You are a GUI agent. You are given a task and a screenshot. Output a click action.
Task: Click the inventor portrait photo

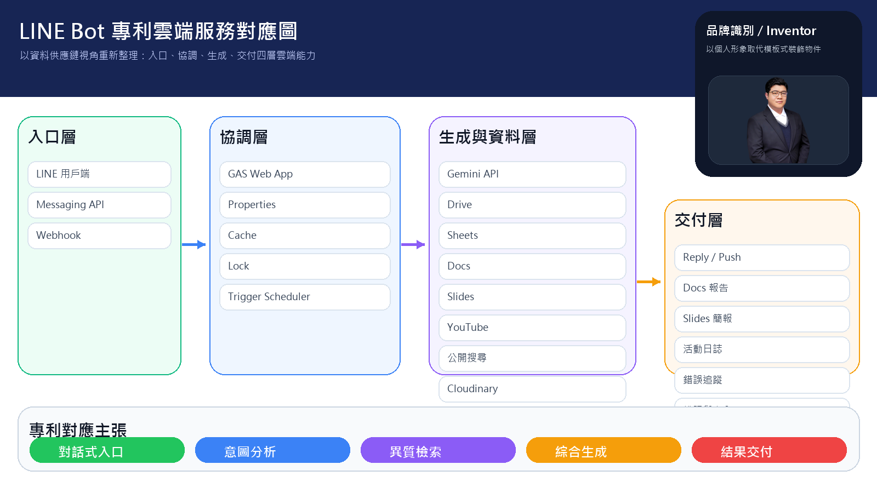pos(778,121)
